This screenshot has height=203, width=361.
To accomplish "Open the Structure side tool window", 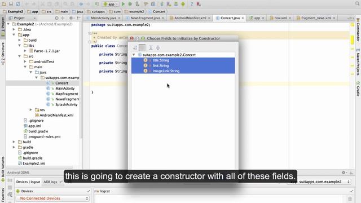I will (3, 54).
